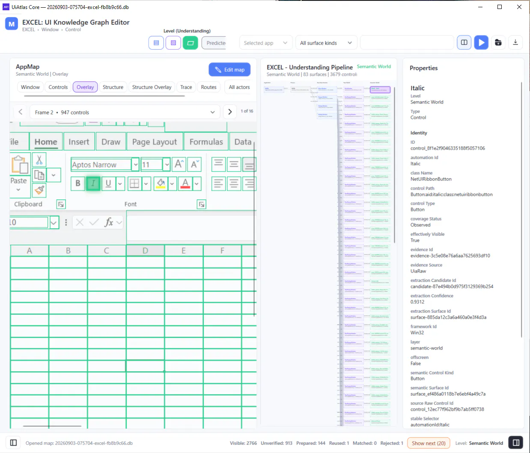Click the Center alignment icon
The width and height of the screenshot is (530, 453).
click(234, 184)
